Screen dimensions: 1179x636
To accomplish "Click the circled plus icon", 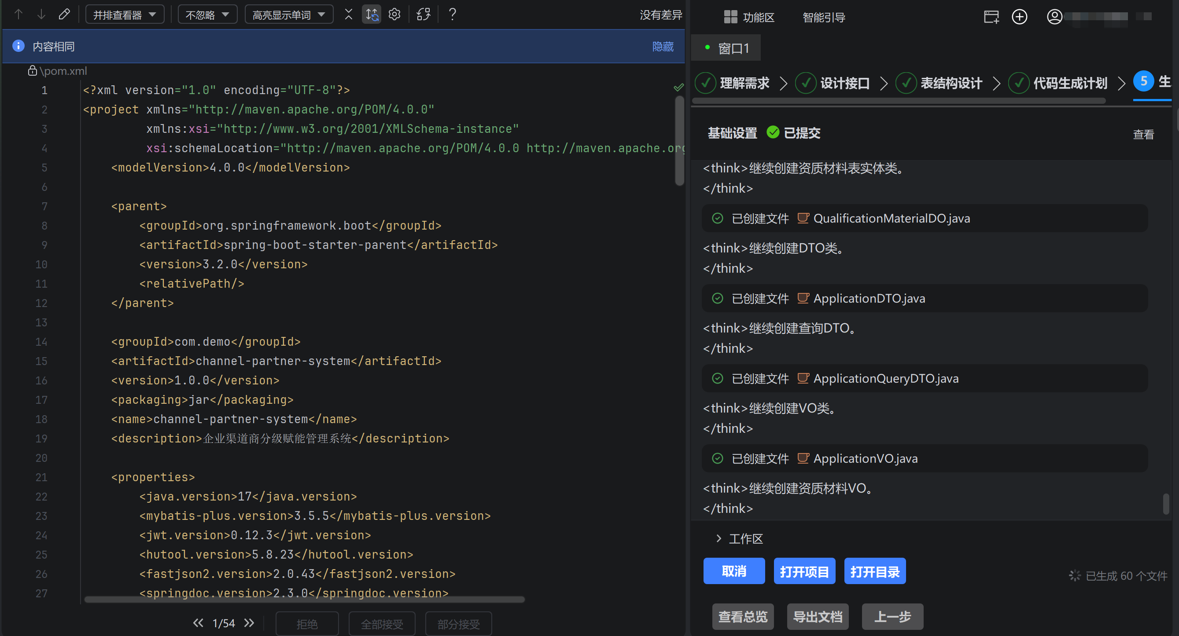I will (x=1019, y=17).
